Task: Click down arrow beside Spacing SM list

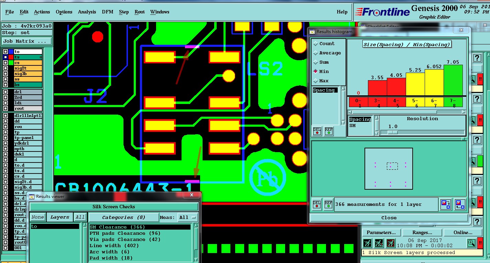Action: [376, 133]
